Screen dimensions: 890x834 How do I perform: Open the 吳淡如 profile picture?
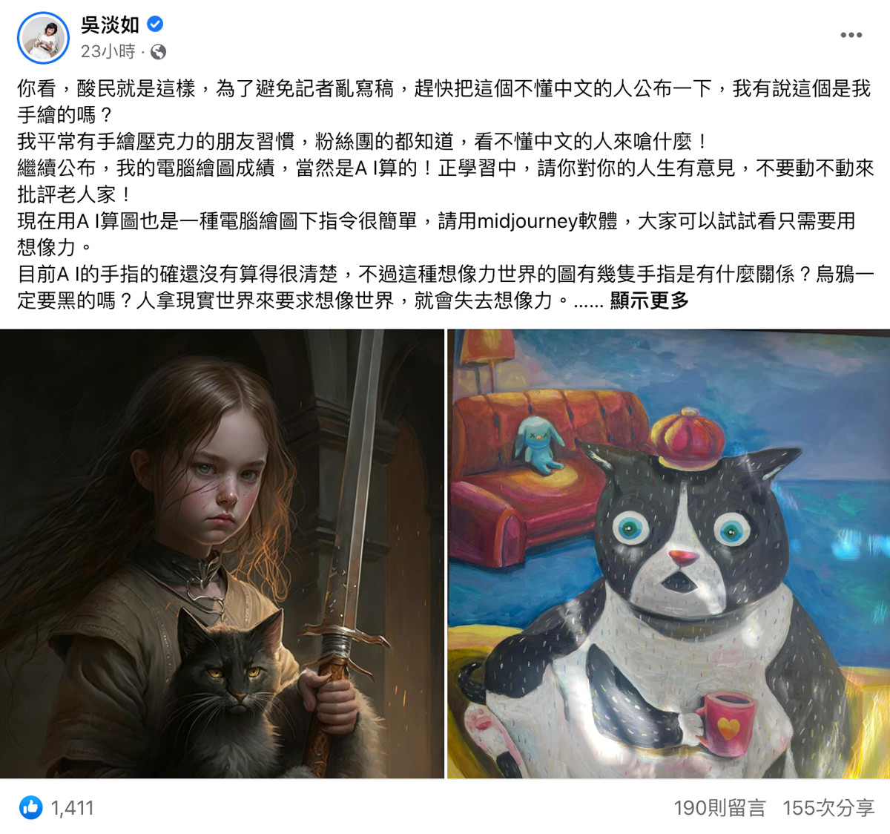pos(43,39)
